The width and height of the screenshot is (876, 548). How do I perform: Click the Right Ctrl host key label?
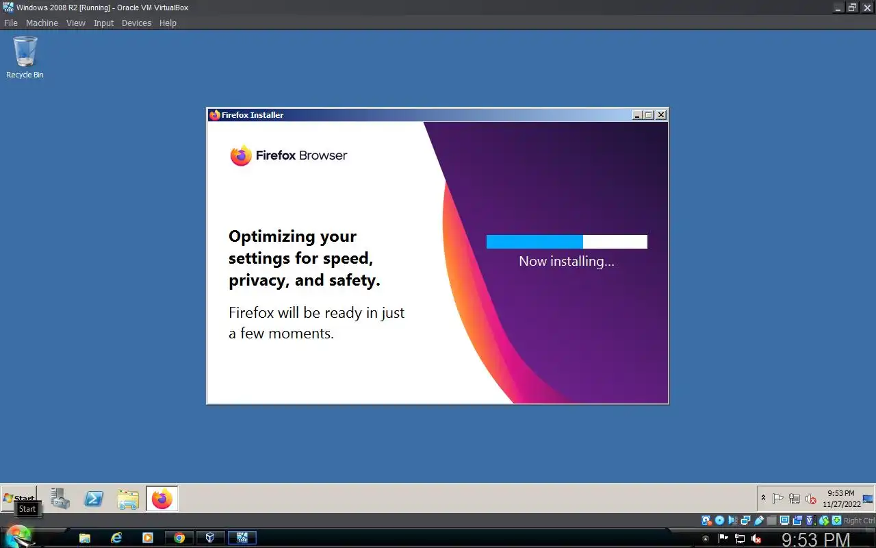point(859,521)
